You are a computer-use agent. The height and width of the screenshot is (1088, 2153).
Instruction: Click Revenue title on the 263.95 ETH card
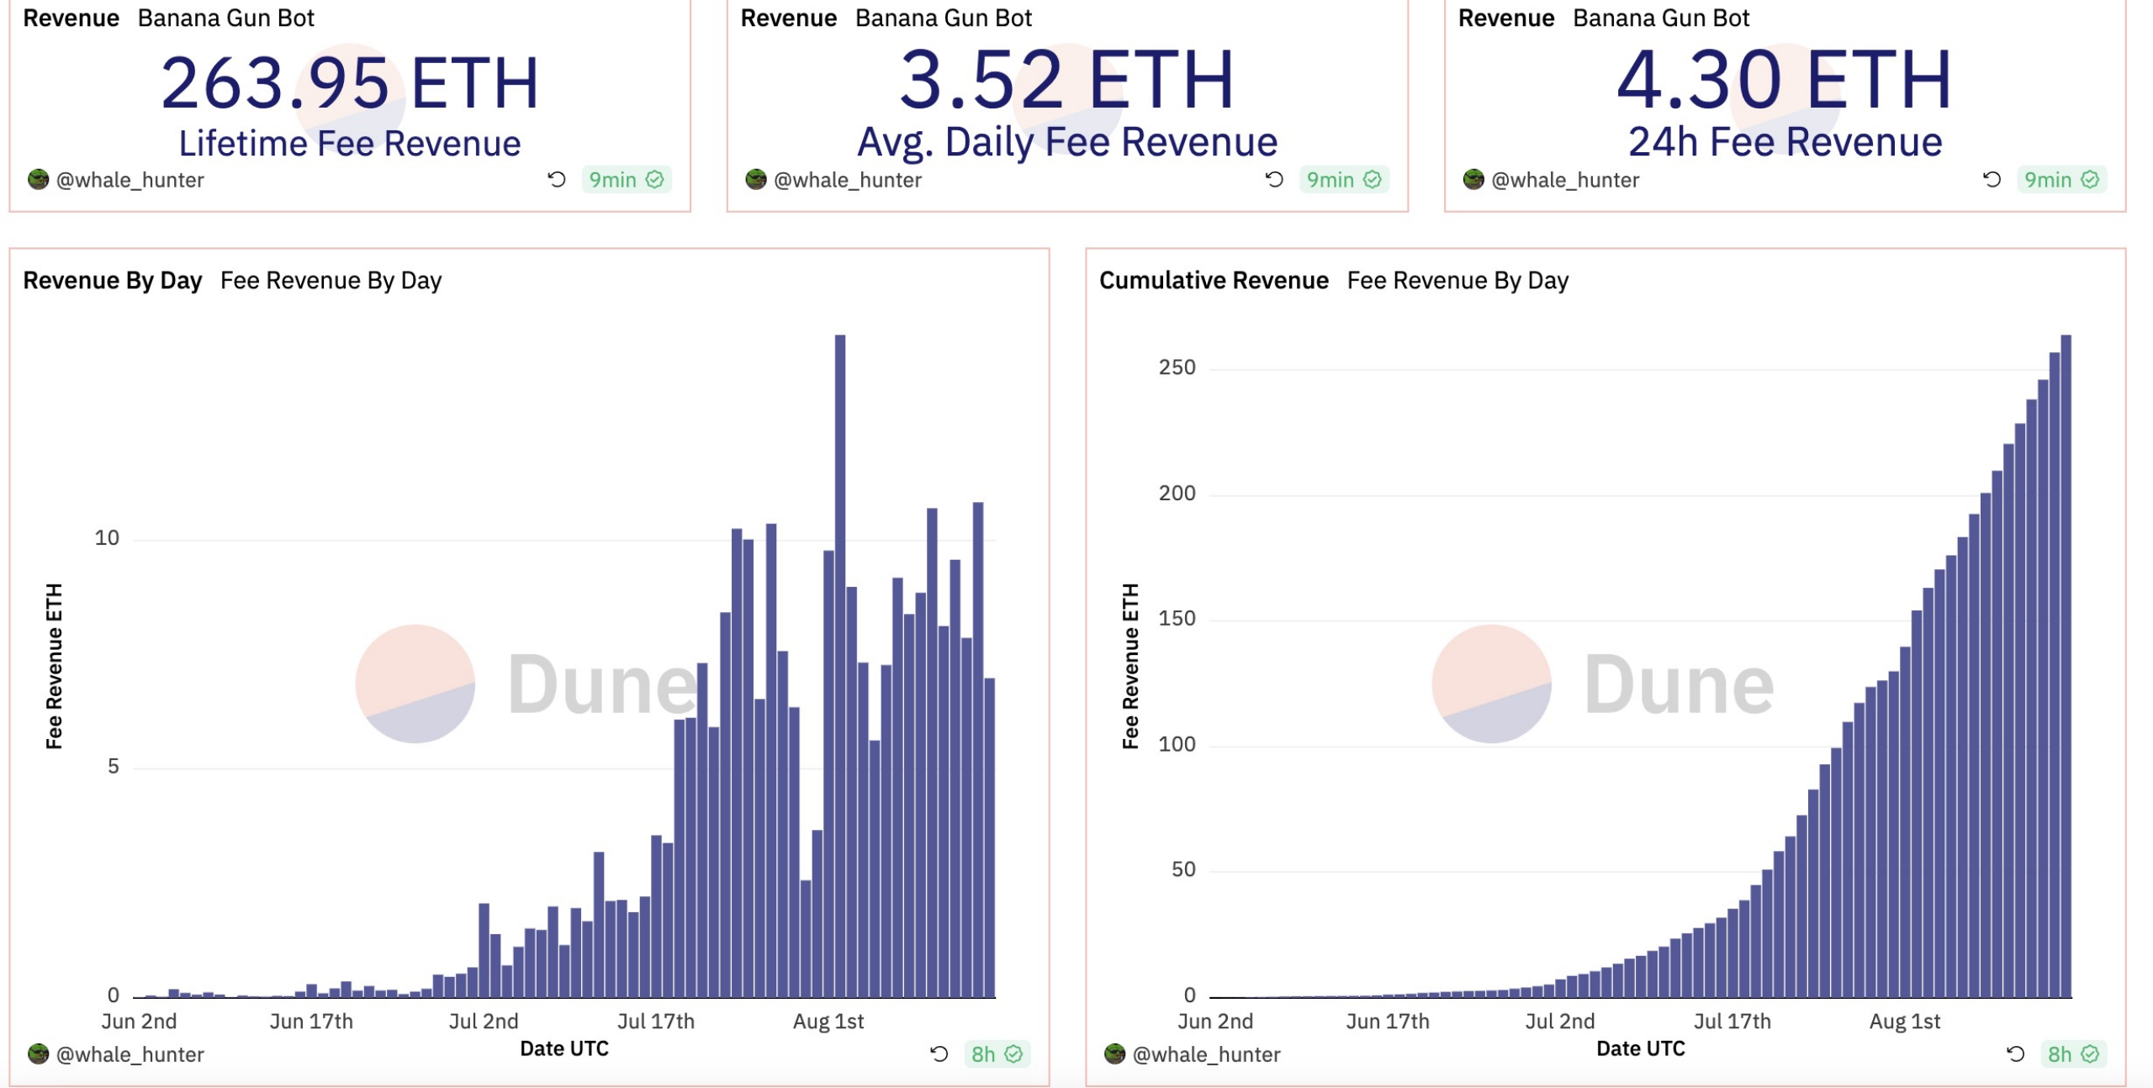pyautogui.click(x=71, y=18)
